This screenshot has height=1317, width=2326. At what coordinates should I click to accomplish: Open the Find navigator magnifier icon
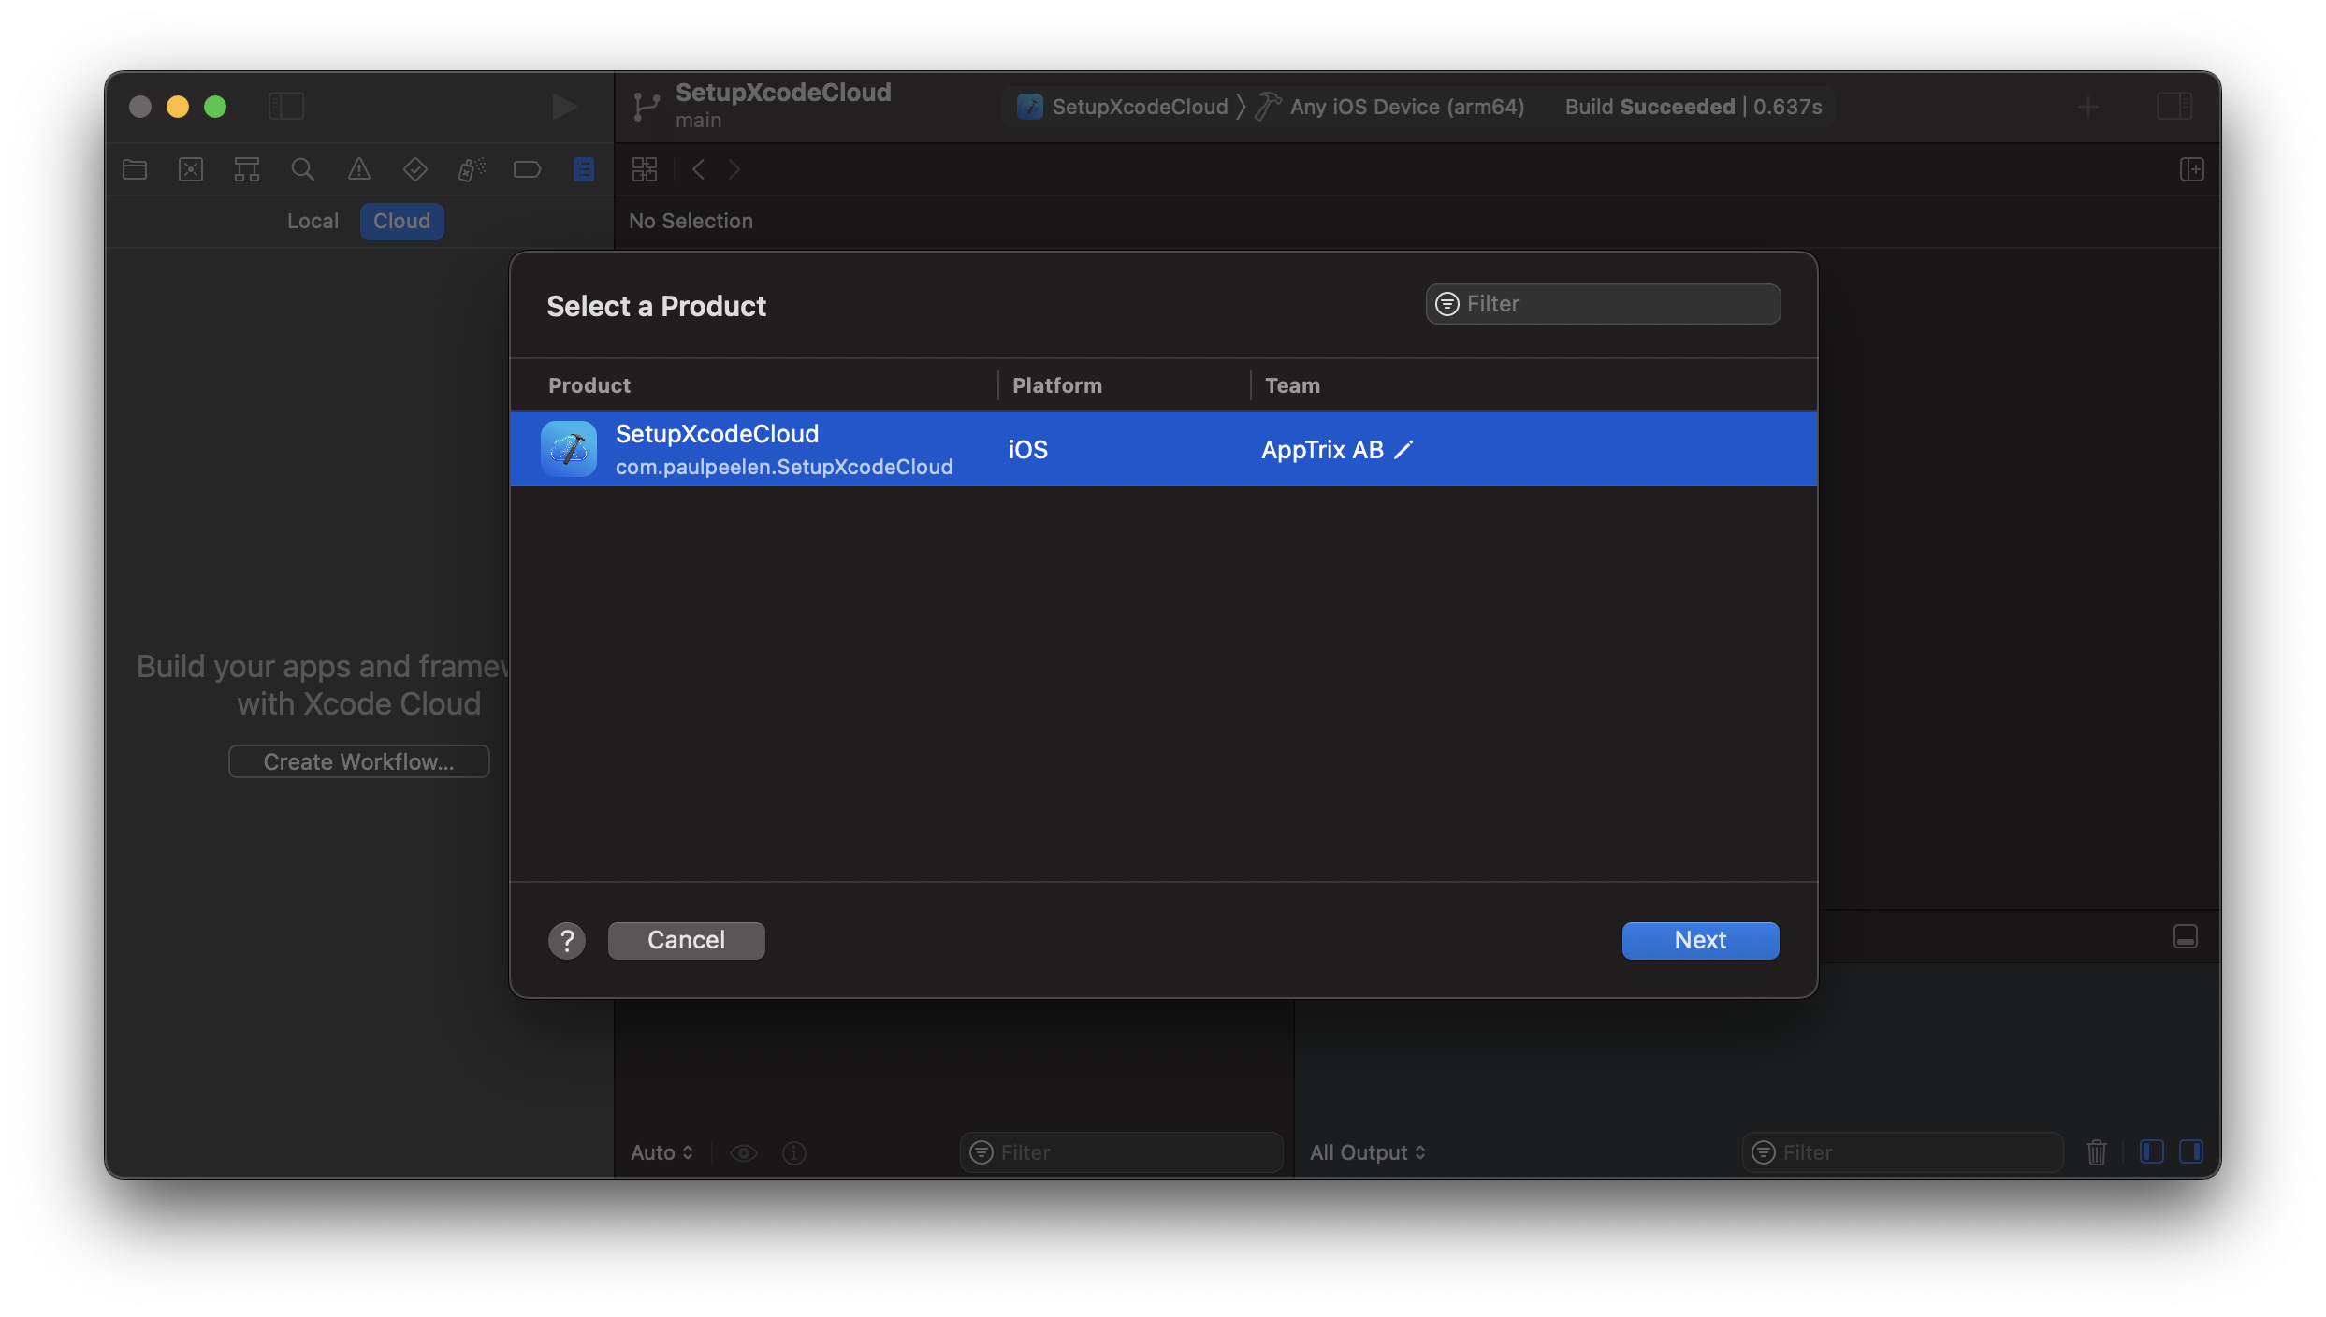[x=302, y=169]
